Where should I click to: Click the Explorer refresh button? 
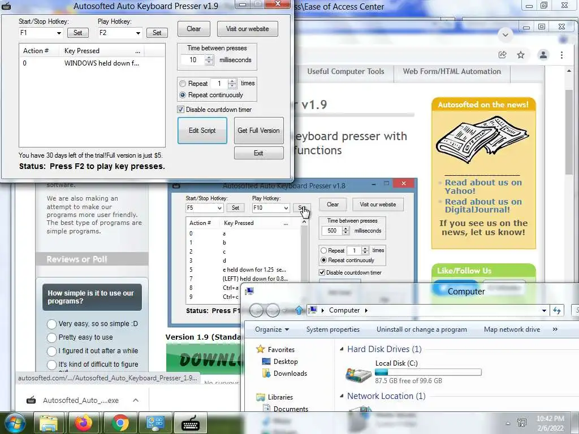point(557,310)
